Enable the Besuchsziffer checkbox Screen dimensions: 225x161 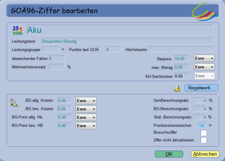tap(204, 133)
